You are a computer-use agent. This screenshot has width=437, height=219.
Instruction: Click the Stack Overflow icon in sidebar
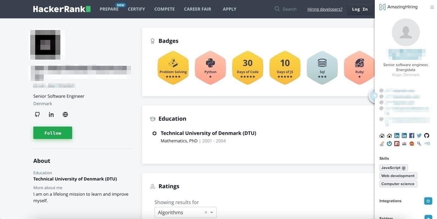coord(382,144)
